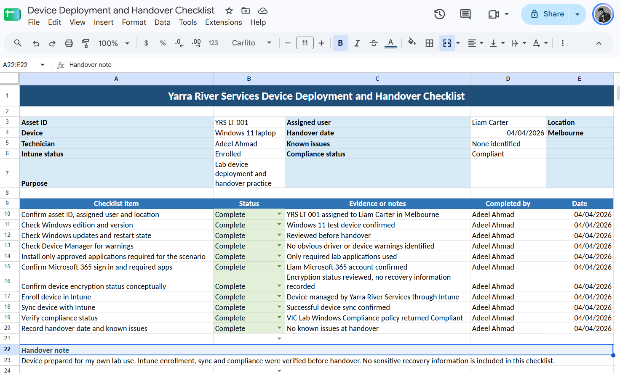The width and height of the screenshot is (620, 373).
Task: Click the font size input field
Action: (305, 43)
